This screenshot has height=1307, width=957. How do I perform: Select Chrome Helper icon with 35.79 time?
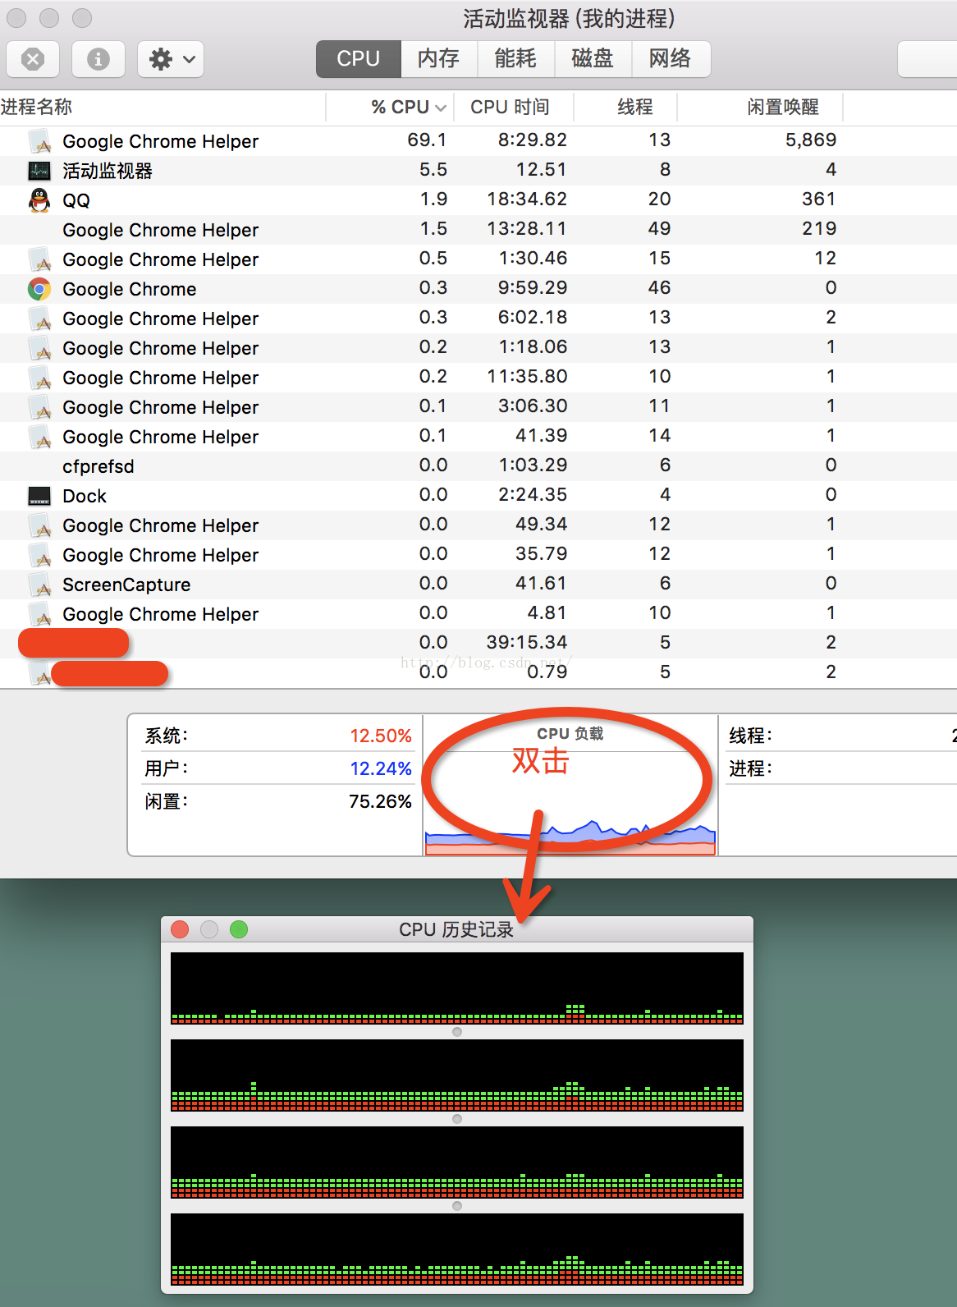(39, 555)
